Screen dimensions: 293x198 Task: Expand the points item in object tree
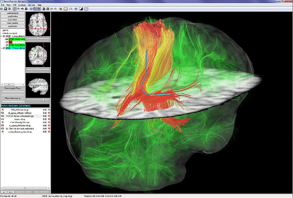click(x=5, y=30)
